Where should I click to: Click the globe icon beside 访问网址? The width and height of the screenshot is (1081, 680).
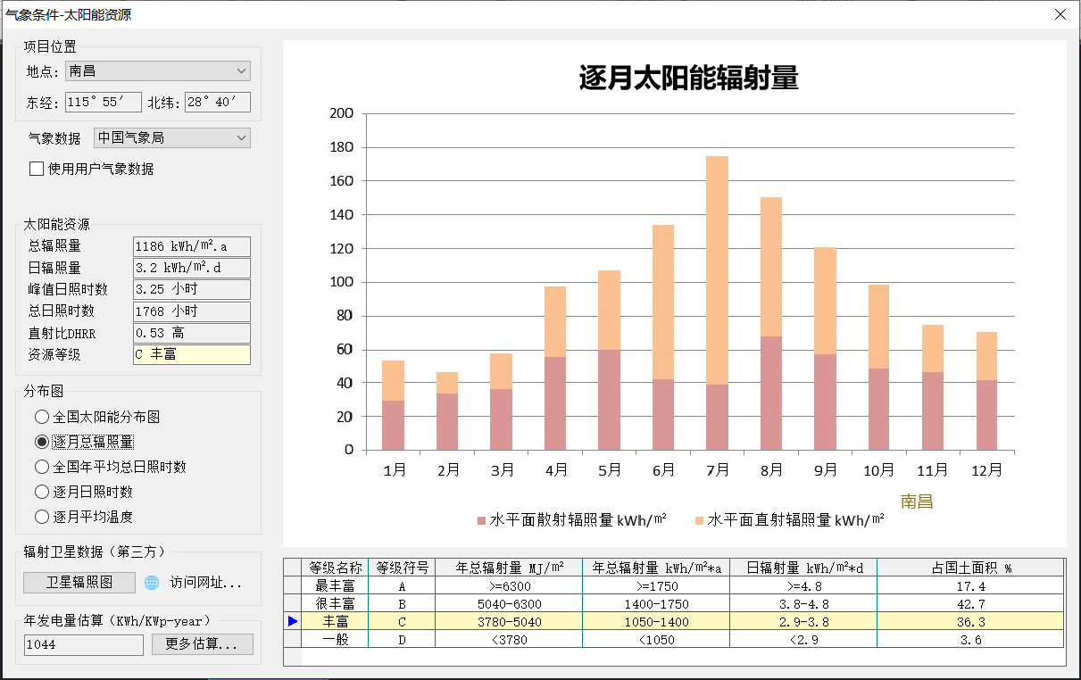tap(152, 583)
